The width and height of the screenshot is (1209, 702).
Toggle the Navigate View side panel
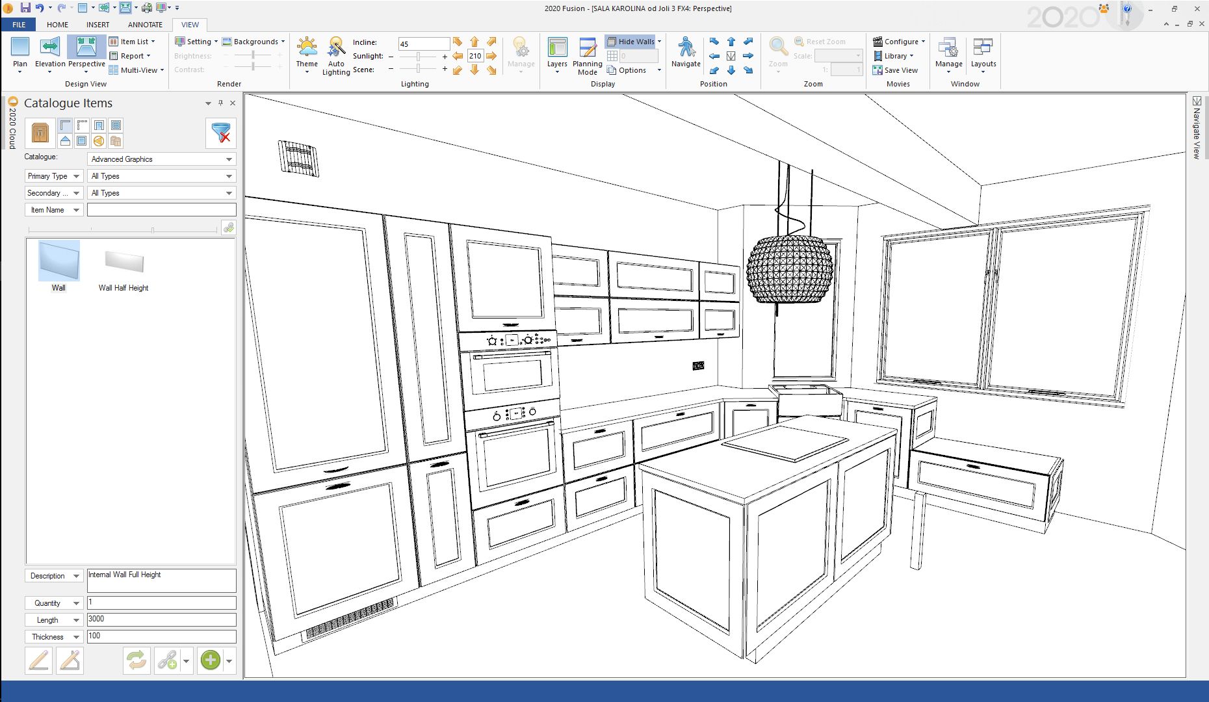[1197, 127]
